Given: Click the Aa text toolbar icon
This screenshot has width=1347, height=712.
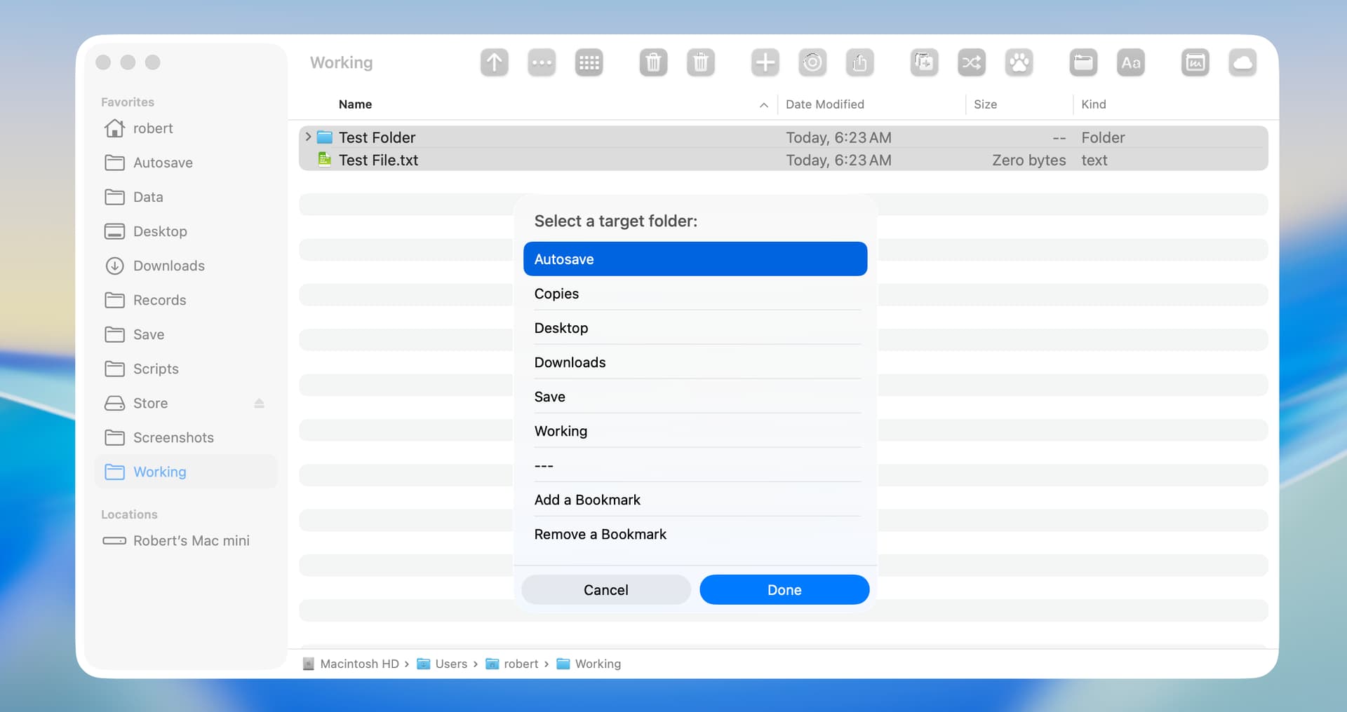Looking at the screenshot, I should pyautogui.click(x=1130, y=63).
